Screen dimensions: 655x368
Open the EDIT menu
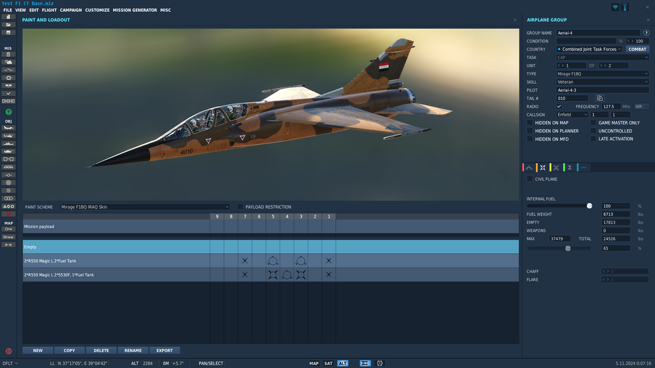pos(34,10)
